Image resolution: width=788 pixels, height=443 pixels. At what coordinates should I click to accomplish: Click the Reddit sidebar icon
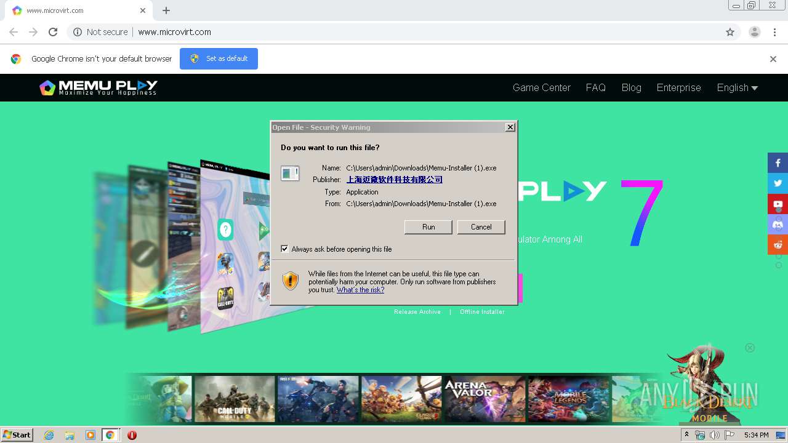click(778, 244)
